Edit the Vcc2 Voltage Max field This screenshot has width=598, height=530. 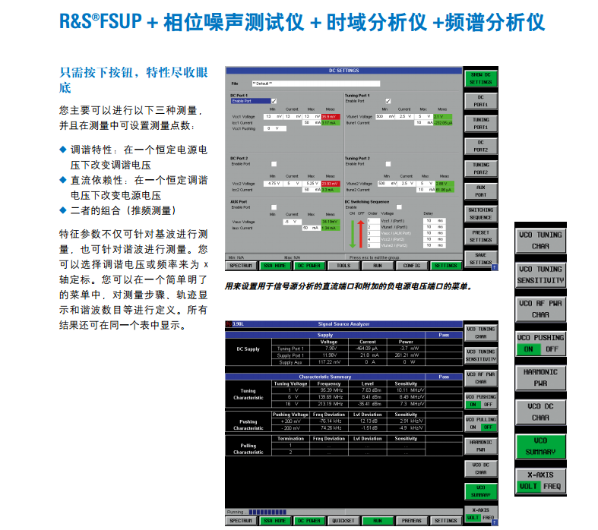click(x=312, y=184)
